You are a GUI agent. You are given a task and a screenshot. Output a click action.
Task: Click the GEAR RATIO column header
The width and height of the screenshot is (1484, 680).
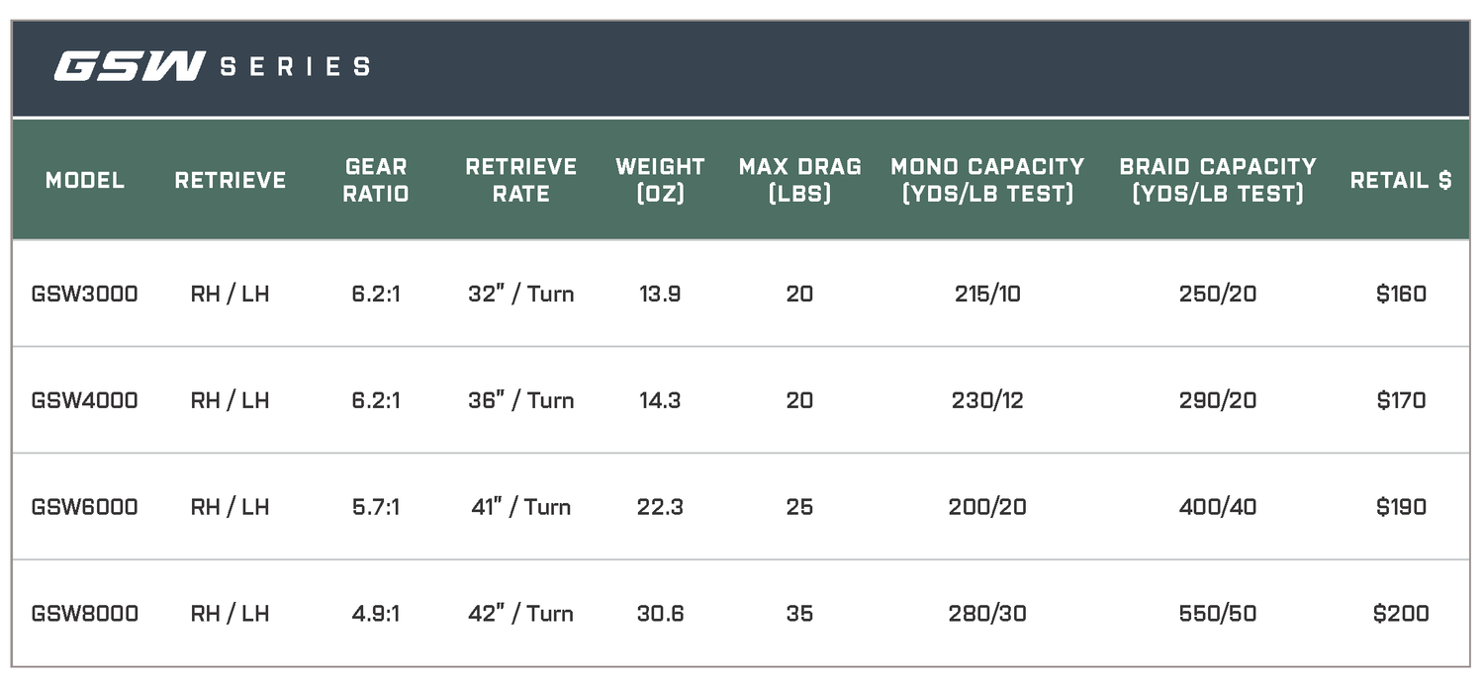(376, 180)
